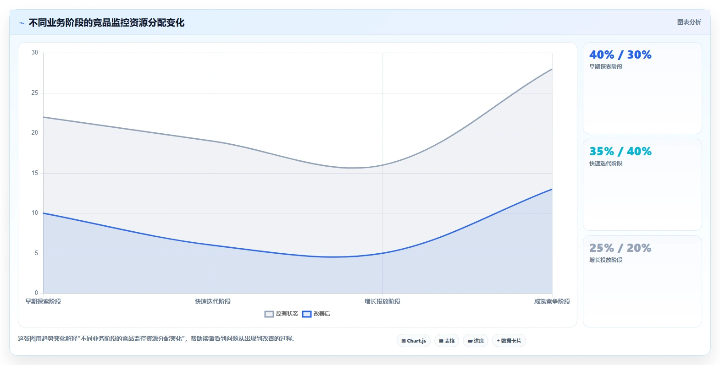720x365 pixels.
Task: Click the 快速迭代阶段 x-axis label
Action: [x=213, y=301]
